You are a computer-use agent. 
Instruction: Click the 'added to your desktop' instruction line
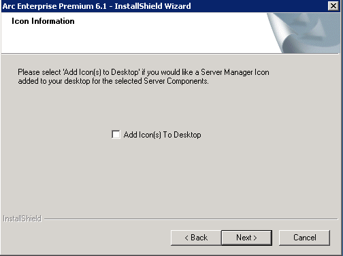(x=113, y=81)
